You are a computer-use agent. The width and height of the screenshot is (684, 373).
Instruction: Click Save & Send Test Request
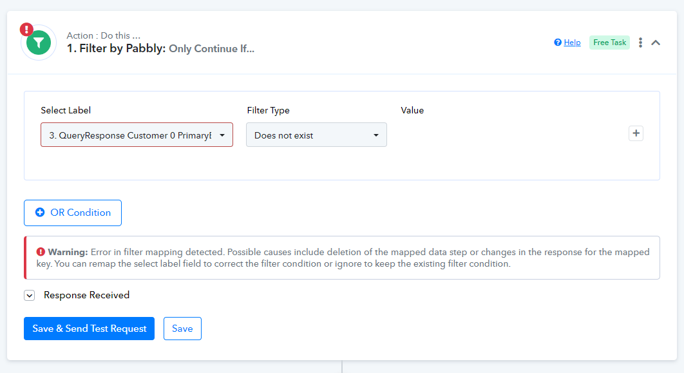click(x=89, y=329)
